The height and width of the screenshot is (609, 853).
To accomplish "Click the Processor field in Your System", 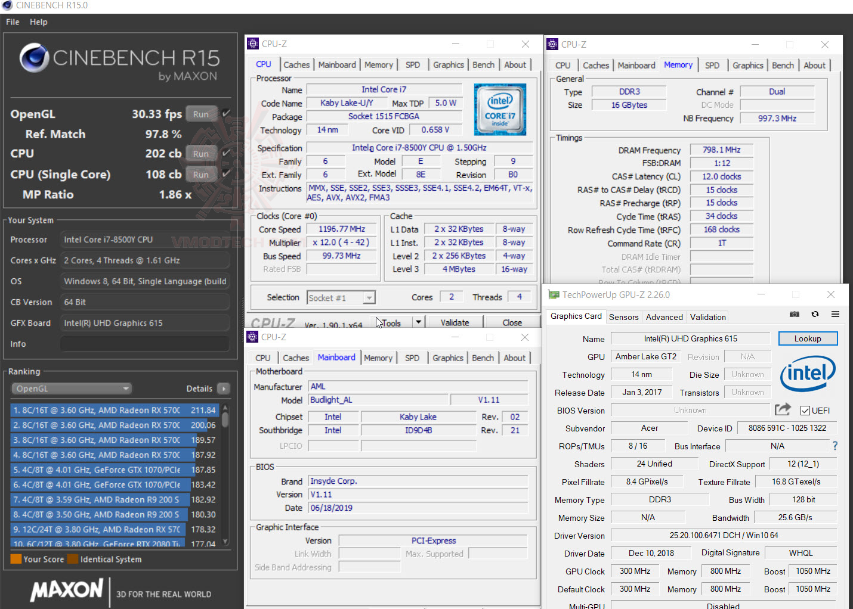I will pyautogui.click(x=145, y=240).
